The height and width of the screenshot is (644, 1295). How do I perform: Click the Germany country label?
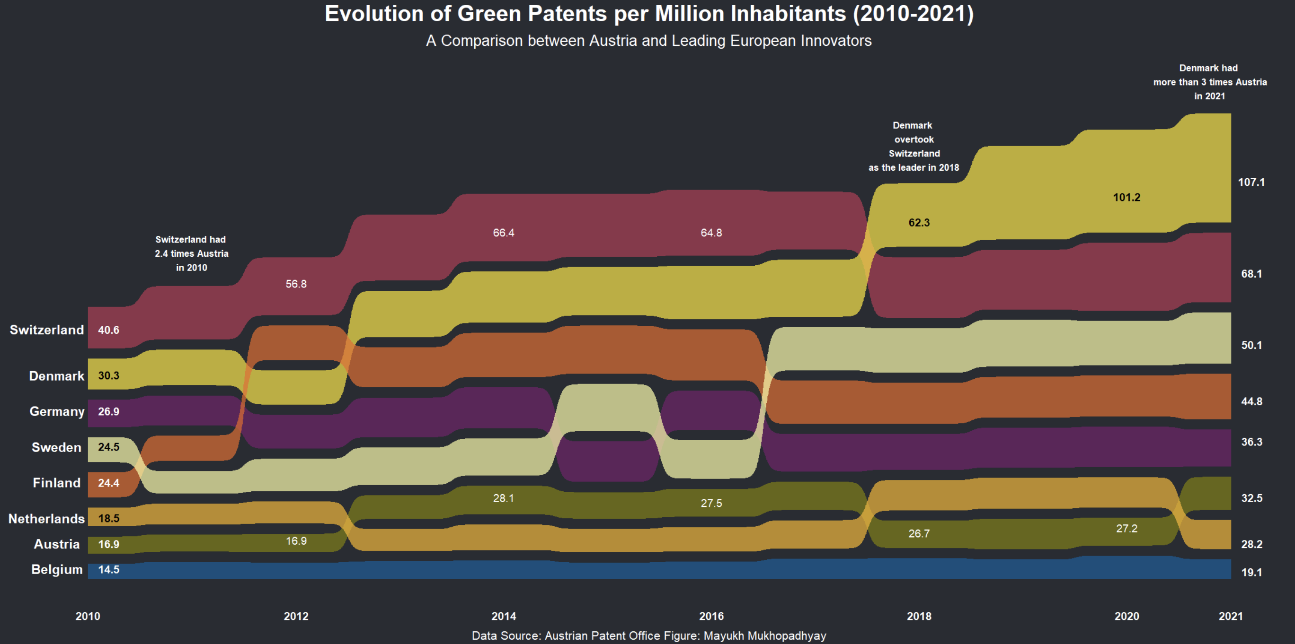click(x=57, y=411)
